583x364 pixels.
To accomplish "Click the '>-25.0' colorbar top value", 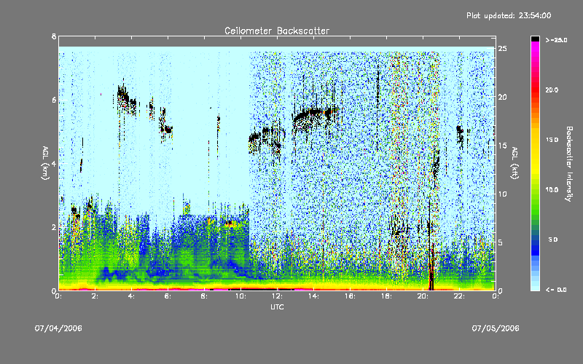I will click(556, 40).
